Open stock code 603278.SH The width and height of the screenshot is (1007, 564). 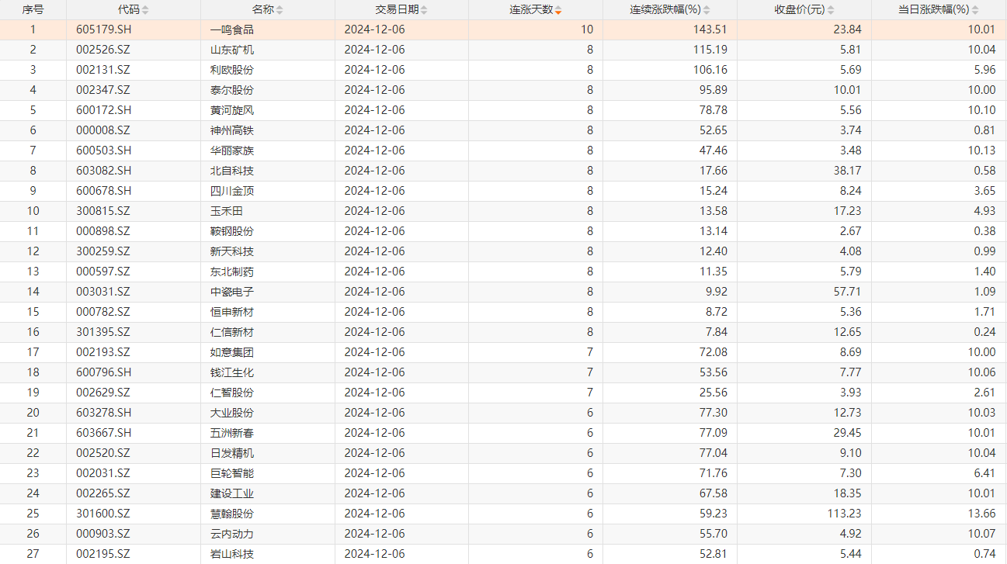tap(102, 413)
